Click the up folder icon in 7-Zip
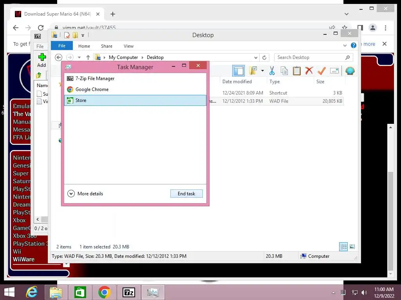 pos(39,75)
